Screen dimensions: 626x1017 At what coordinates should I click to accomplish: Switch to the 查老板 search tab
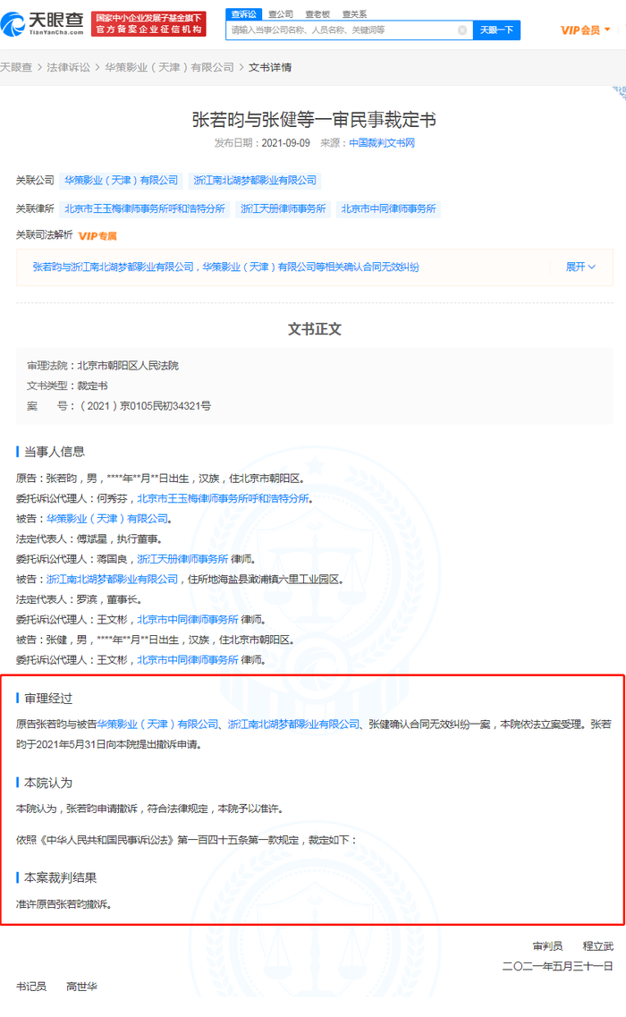click(317, 14)
